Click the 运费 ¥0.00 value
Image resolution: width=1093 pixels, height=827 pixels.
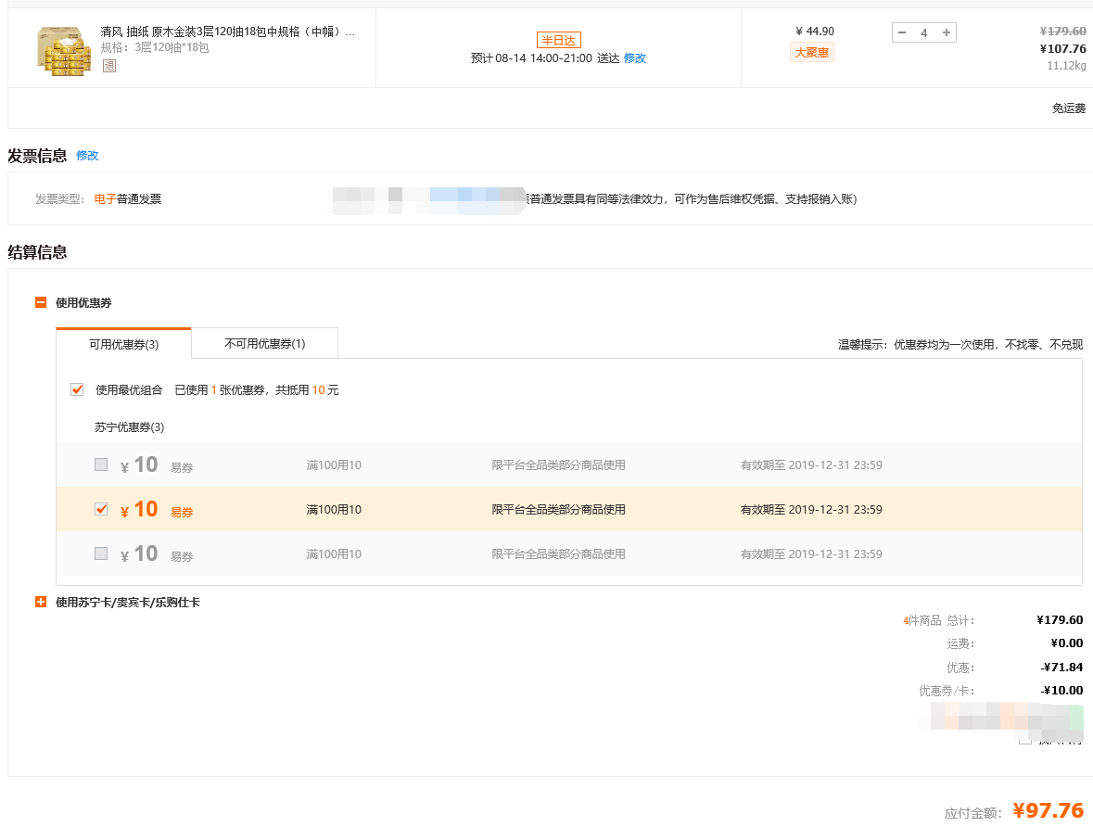(x=1066, y=643)
